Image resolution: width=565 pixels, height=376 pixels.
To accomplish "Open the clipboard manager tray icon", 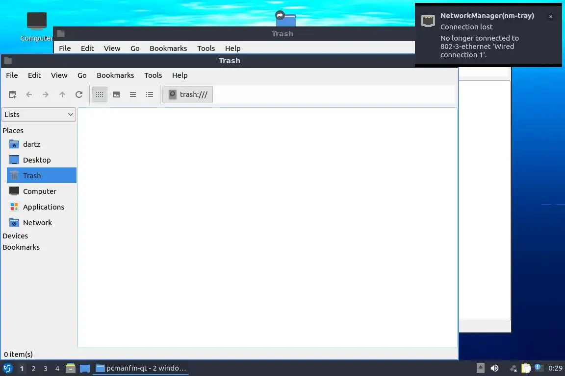I will tap(526, 368).
